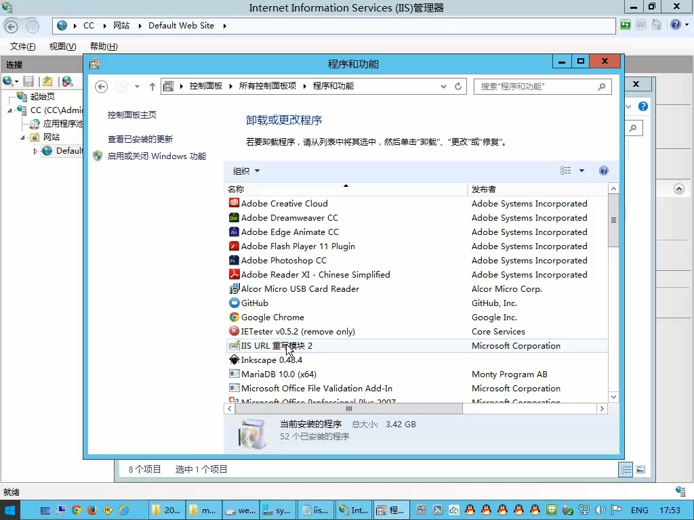Click the Firefox icon on the taskbar
The image size is (694, 520).
pos(92,510)
